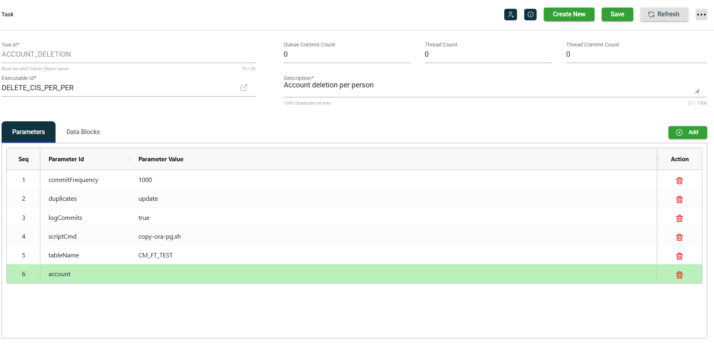Delete the commitFrequency parameter row

coord(679,181)
